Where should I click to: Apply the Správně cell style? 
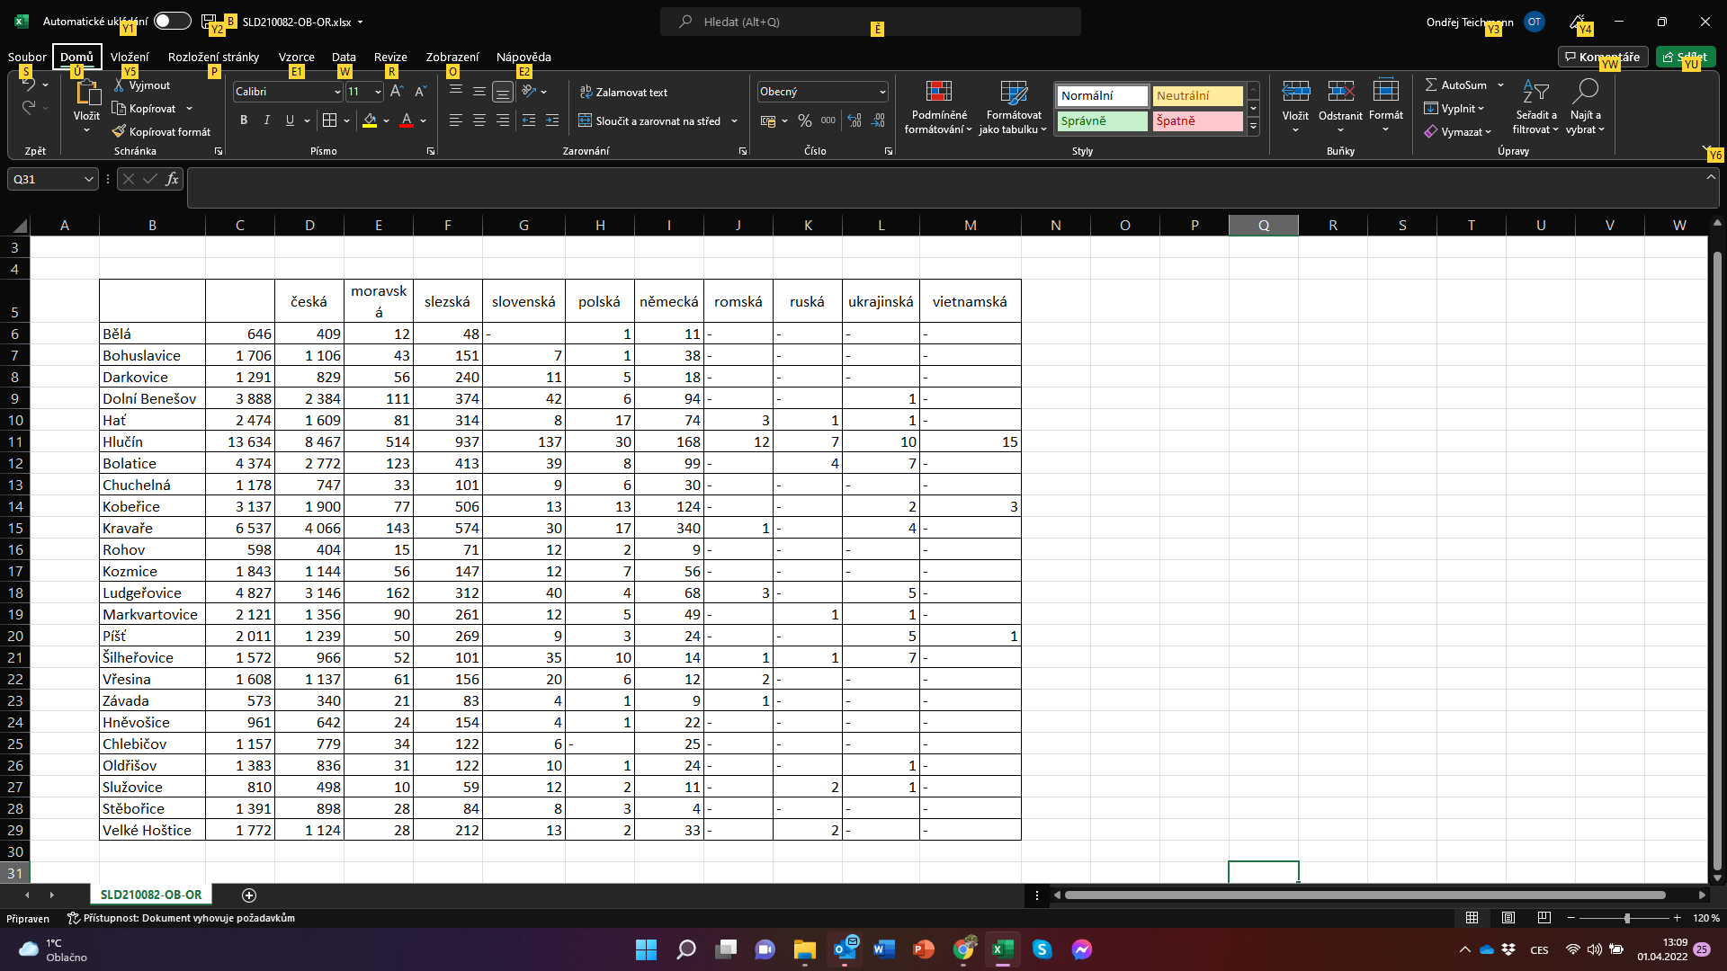pyautogui.click(x=1102, y=121)
